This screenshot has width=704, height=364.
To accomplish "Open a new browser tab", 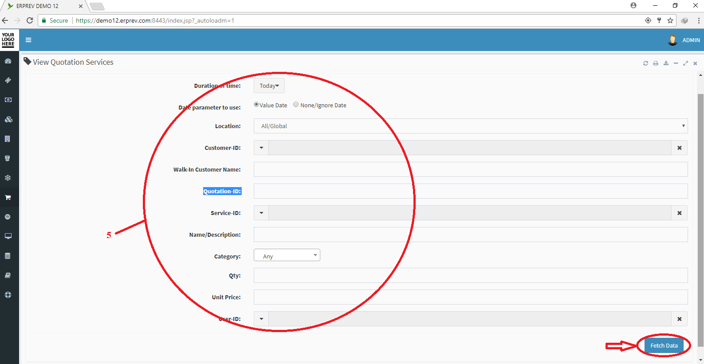I will coord(97,6).
